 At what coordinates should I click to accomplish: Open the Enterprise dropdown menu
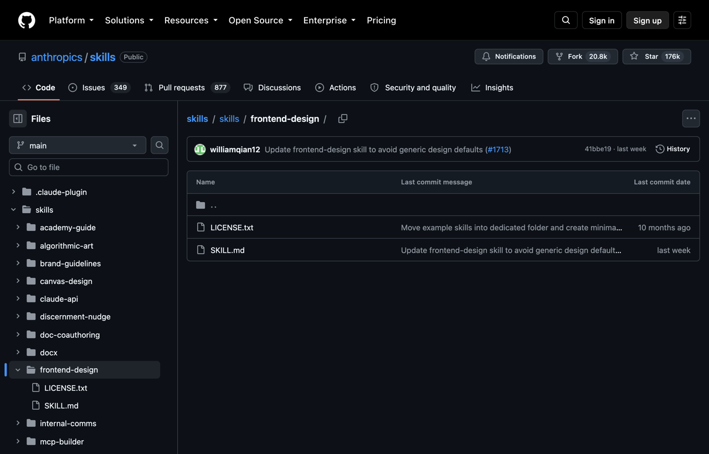pos(330,20)
